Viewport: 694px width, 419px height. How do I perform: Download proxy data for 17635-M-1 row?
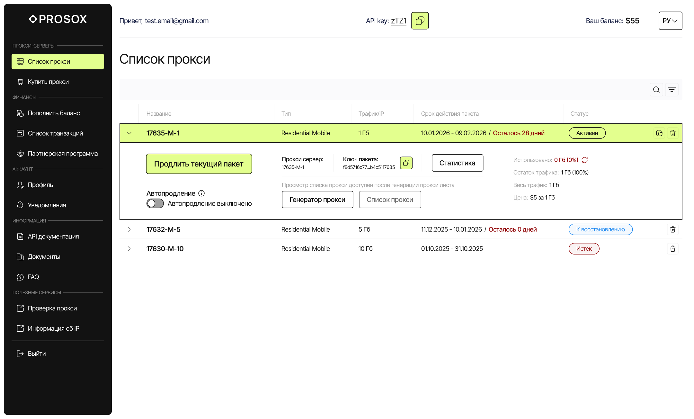[659, 133]
